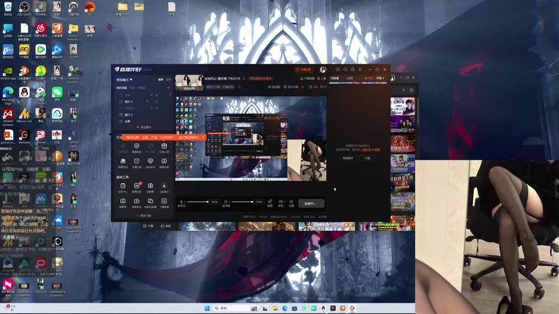Open Maono Link desktop shortcut
This screenshot has width=559, height=314.
pos(24,115)
